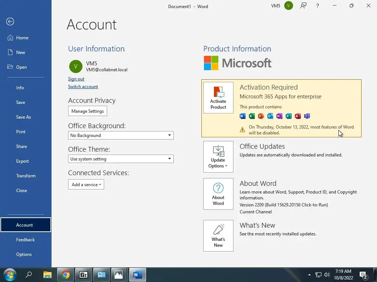Show hidden system tray icons

click(309, 275)
